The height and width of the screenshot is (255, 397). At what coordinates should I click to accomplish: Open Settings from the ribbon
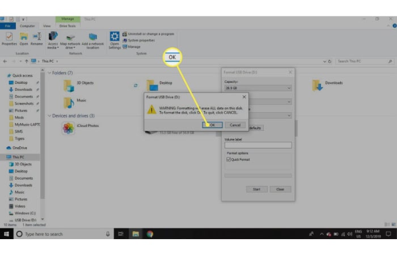coord(115,40)
